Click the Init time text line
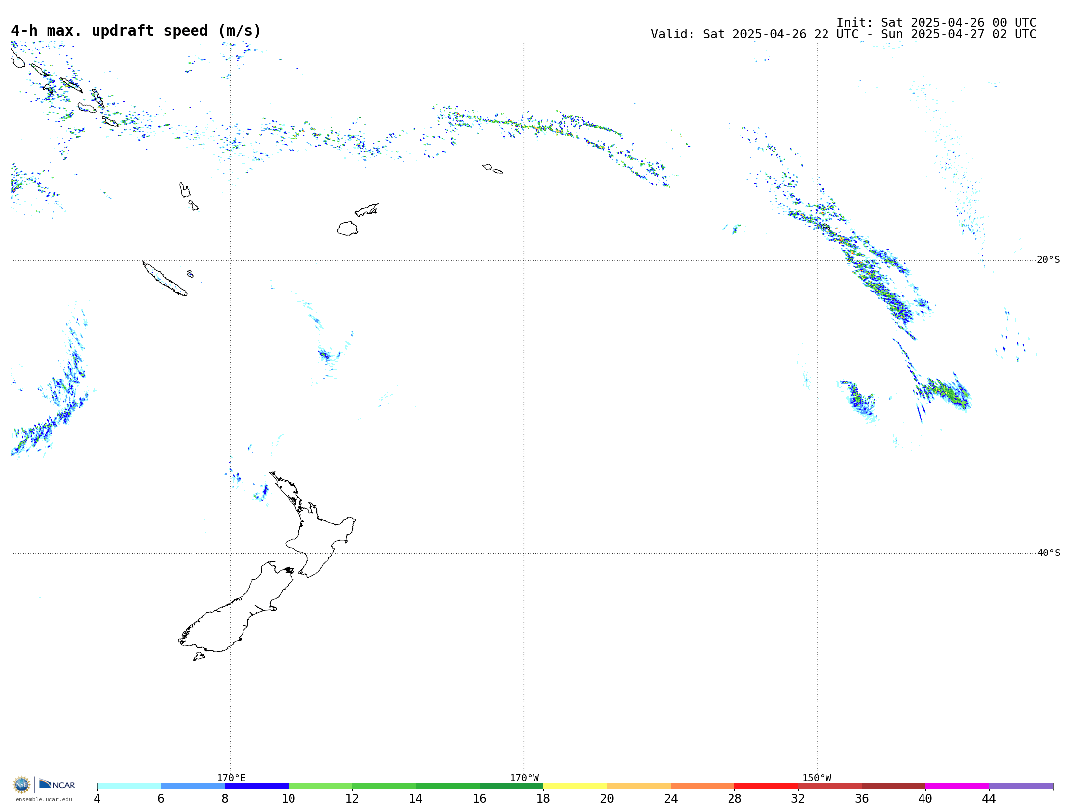 pyautogui.click(x=936, y=23)
